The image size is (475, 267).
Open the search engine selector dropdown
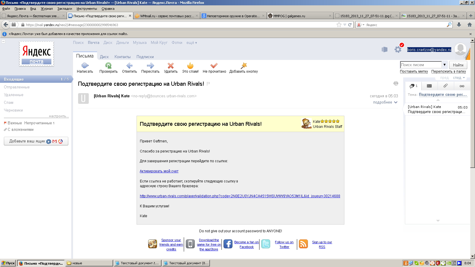point(360,25)
